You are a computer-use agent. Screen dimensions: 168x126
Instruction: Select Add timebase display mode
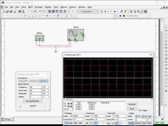point(71,123)
